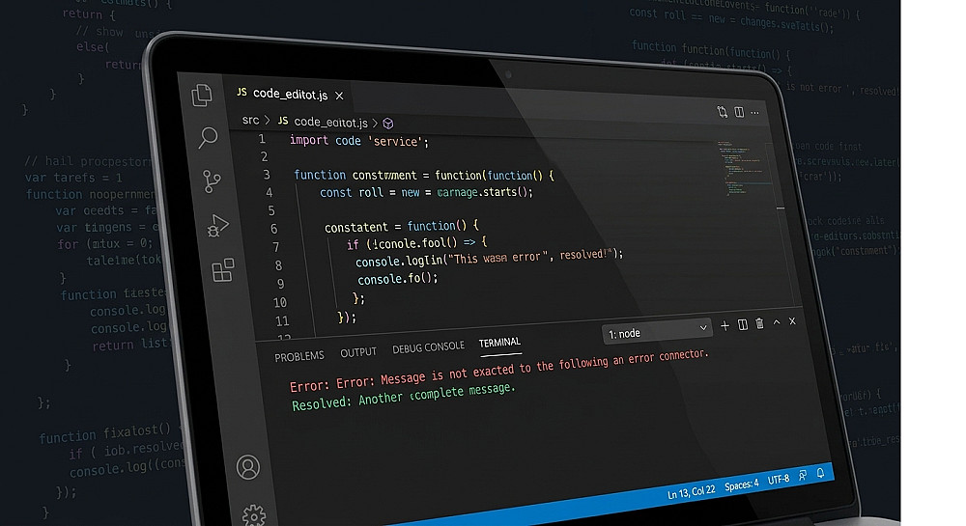This screenshot has width=966, height=526.
Task: Click the 'if (!conole.fool() => {' line
Action: [416, 243]
